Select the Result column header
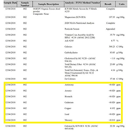The width and height of the screenshot is (131, 131). [108, 4]
